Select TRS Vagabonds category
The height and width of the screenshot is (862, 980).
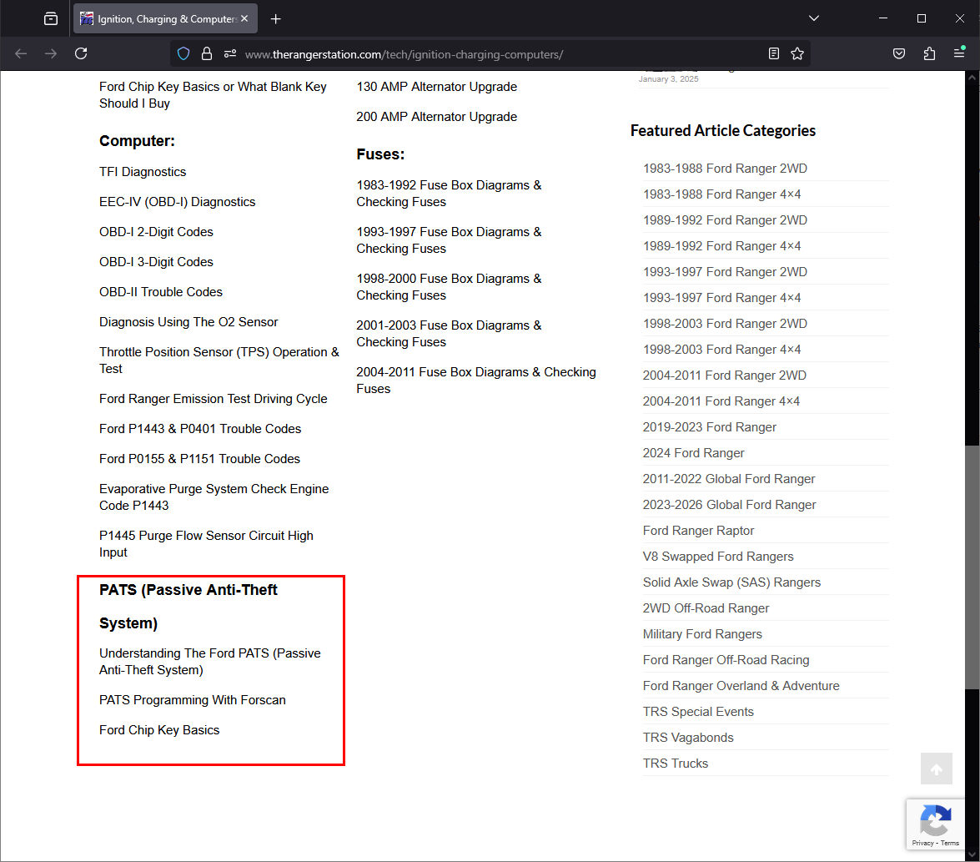click(x=688, y=738)
